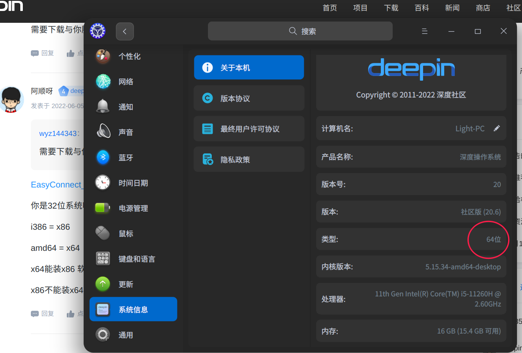Open 更新 (Updates) settings icon
The image size is (522, 353).
(126, 284)
